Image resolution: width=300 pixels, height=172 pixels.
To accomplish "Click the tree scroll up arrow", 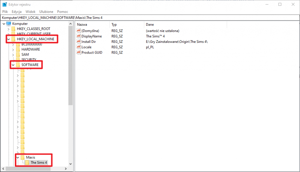I will click(x=70, y=24).
